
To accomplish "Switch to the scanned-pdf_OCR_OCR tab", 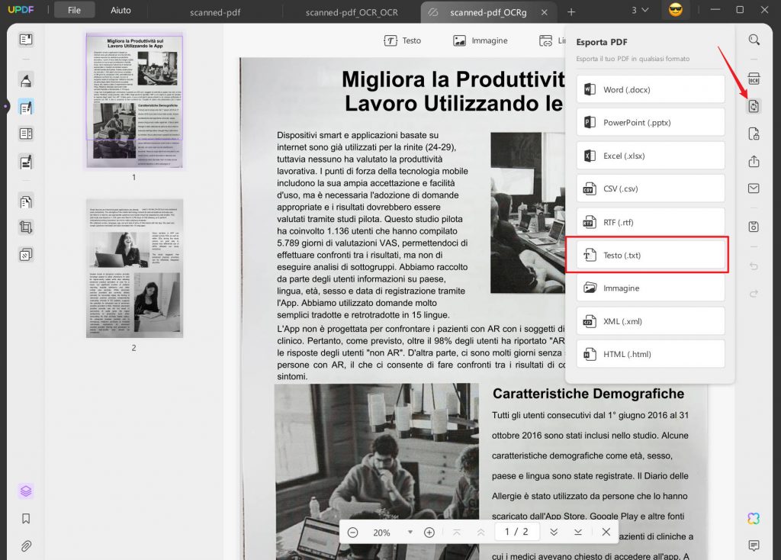I will [353, 12].
